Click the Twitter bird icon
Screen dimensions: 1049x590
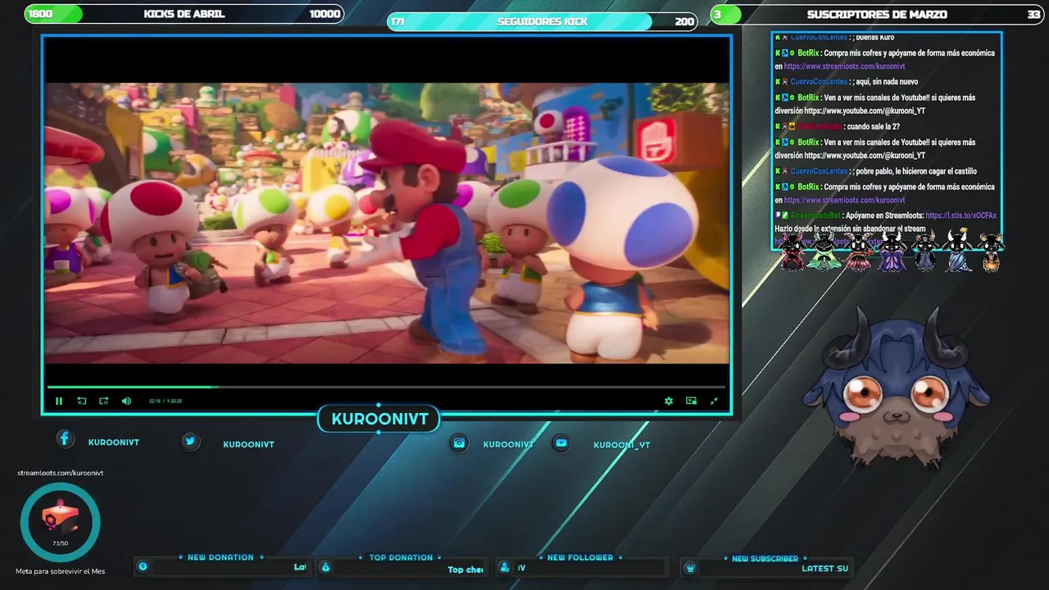tap(191, 441)
